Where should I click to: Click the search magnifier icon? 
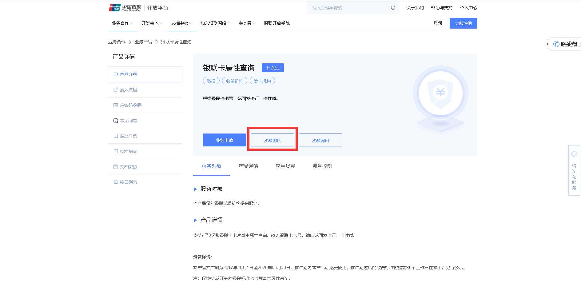[393, 8]
